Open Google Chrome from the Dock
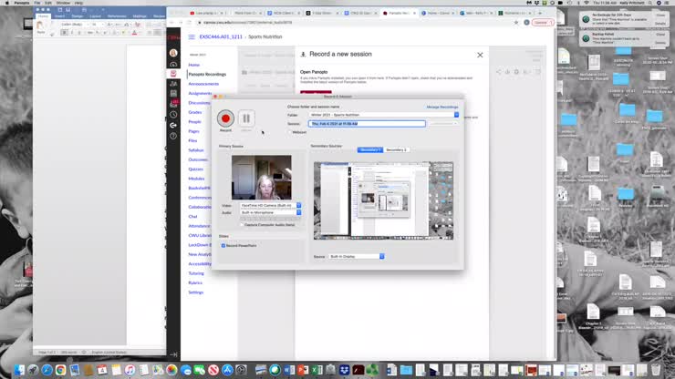675x379 pixels. (x=61, y=370)
